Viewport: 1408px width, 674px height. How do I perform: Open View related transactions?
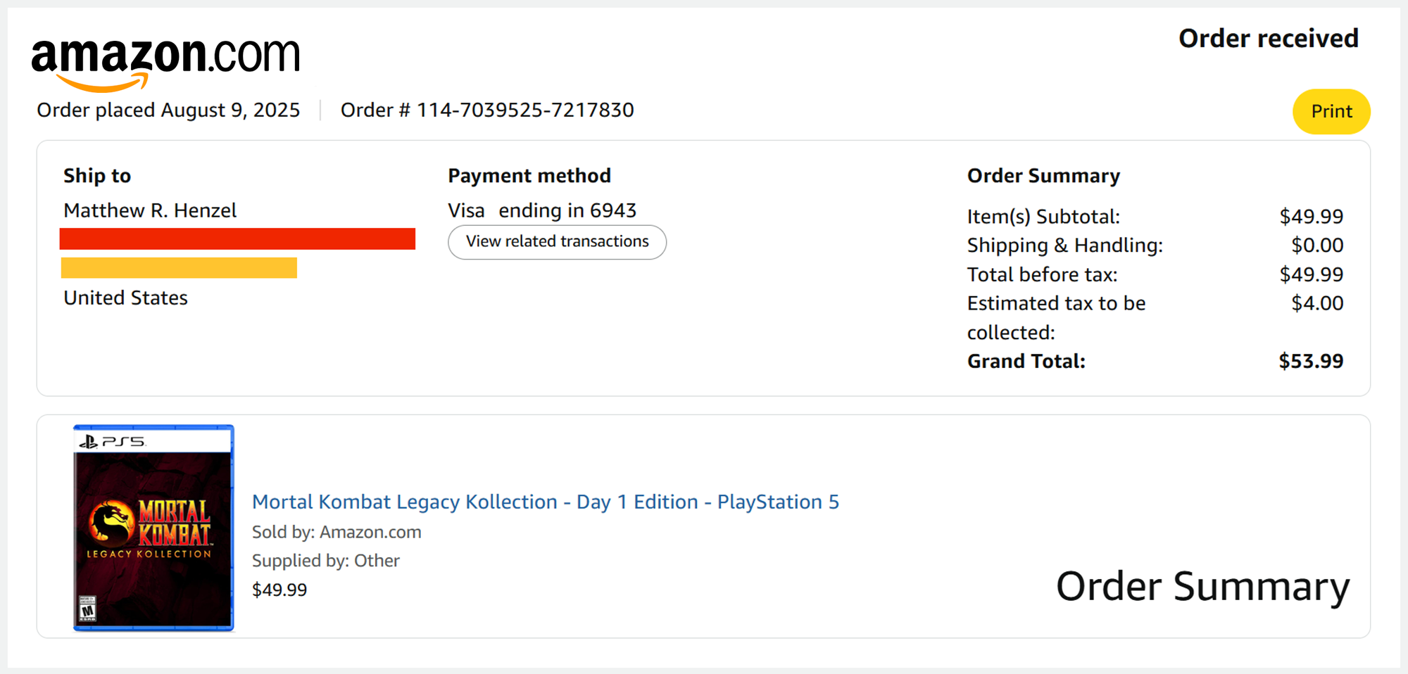point(557,242)
